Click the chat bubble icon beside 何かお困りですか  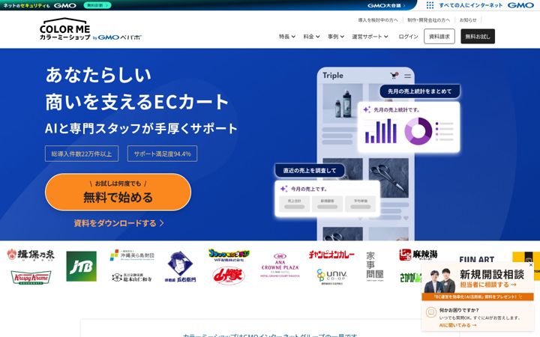tap(430, 312)
